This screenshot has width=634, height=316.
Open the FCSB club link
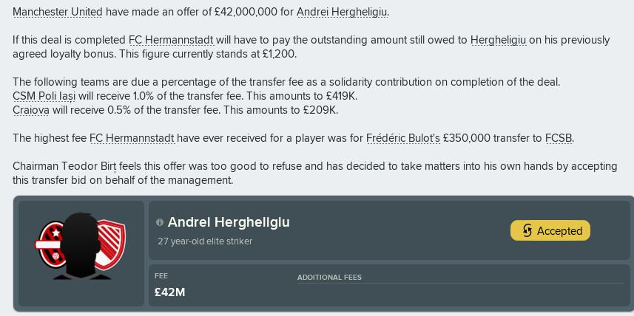tap(559, 138)
